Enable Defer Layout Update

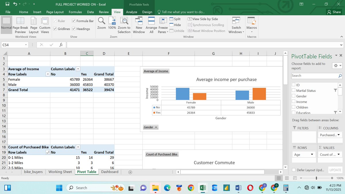(x=294, y=170)
